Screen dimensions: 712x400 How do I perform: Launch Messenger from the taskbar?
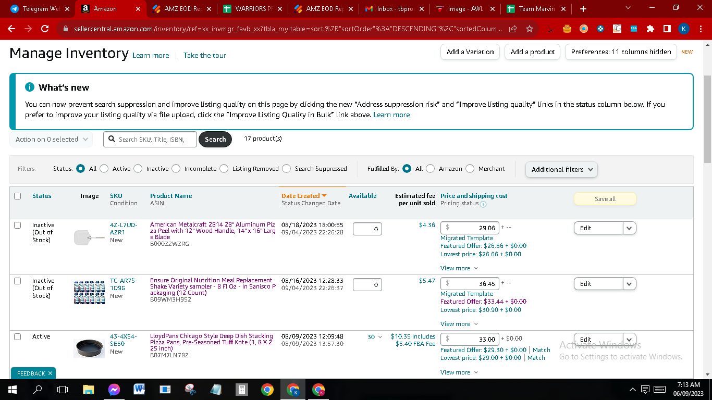(x=114, y=389)
